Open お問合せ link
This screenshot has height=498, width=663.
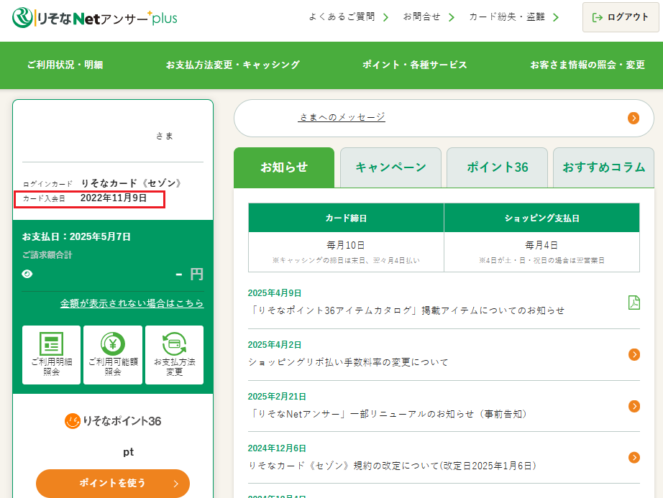tap(421, 17)
